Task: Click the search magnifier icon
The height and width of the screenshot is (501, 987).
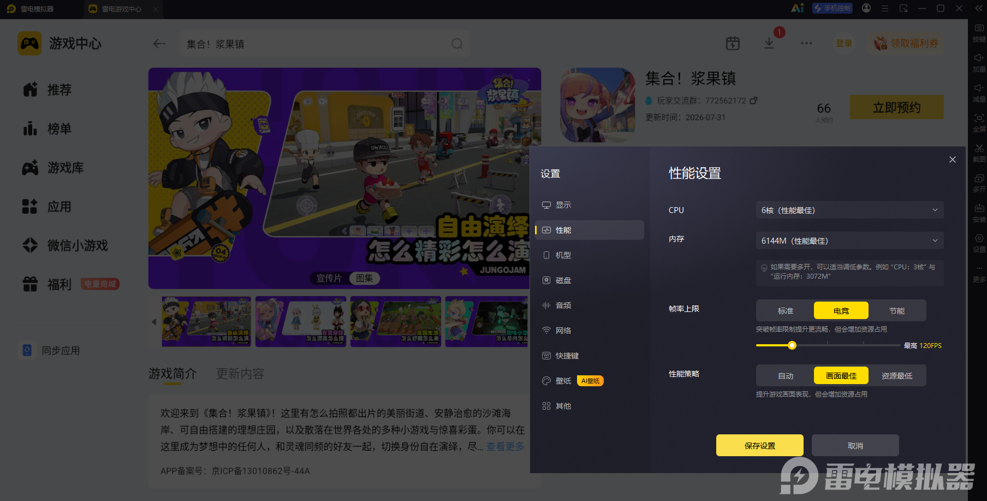Action: click(457, 44)
